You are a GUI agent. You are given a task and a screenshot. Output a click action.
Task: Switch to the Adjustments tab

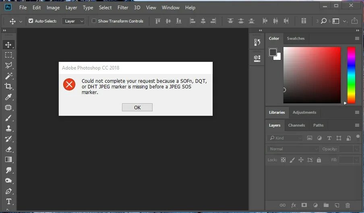pos(304,113)
